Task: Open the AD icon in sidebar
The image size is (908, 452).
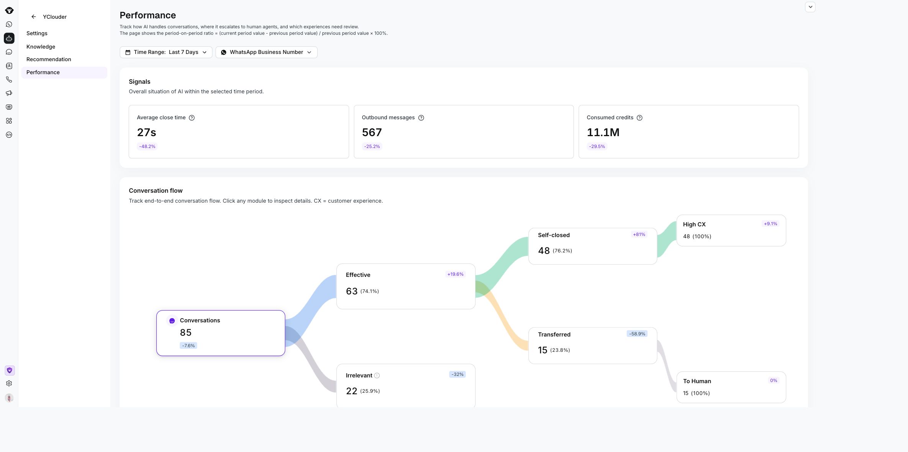Action: 9,107
